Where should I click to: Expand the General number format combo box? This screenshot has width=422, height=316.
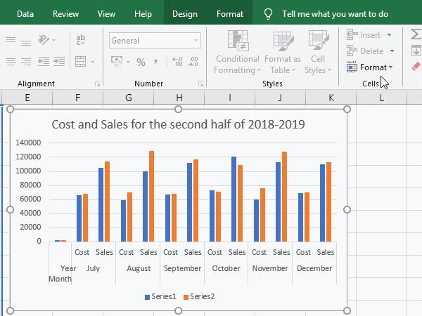pos(194,41)
